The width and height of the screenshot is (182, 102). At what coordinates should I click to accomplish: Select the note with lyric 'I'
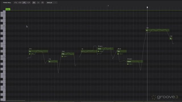(89, 51)
